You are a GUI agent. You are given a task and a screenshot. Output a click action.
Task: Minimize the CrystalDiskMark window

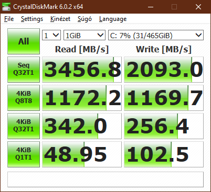[151, 7]
